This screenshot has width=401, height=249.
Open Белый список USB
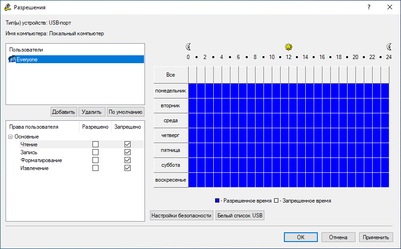tap(240, 216)
